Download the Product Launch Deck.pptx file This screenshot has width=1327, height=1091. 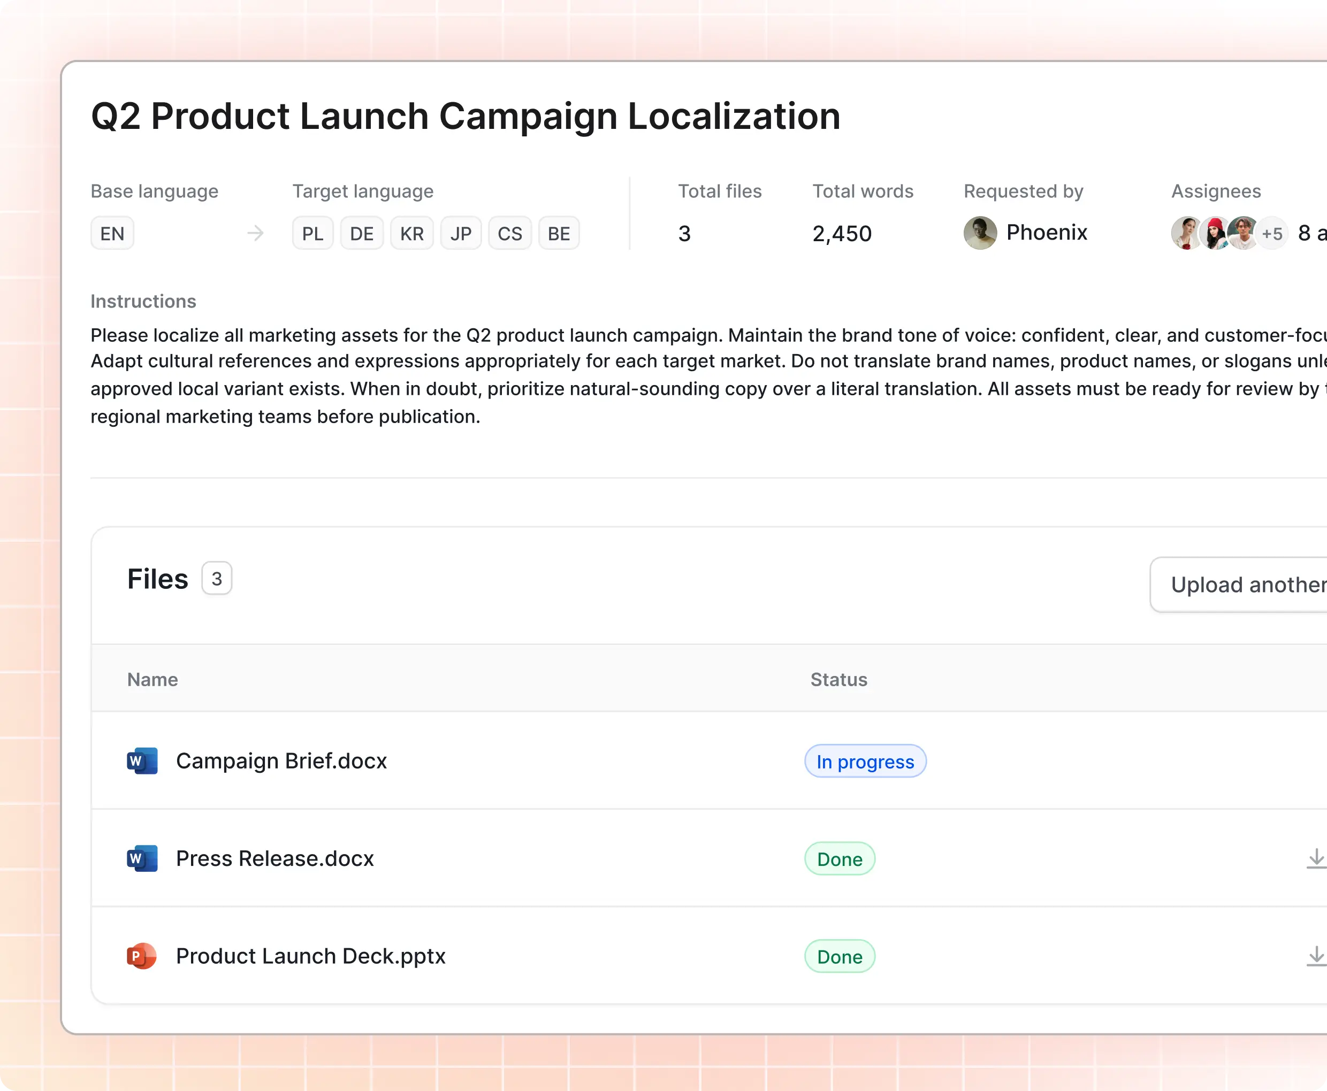[1316, 956]
